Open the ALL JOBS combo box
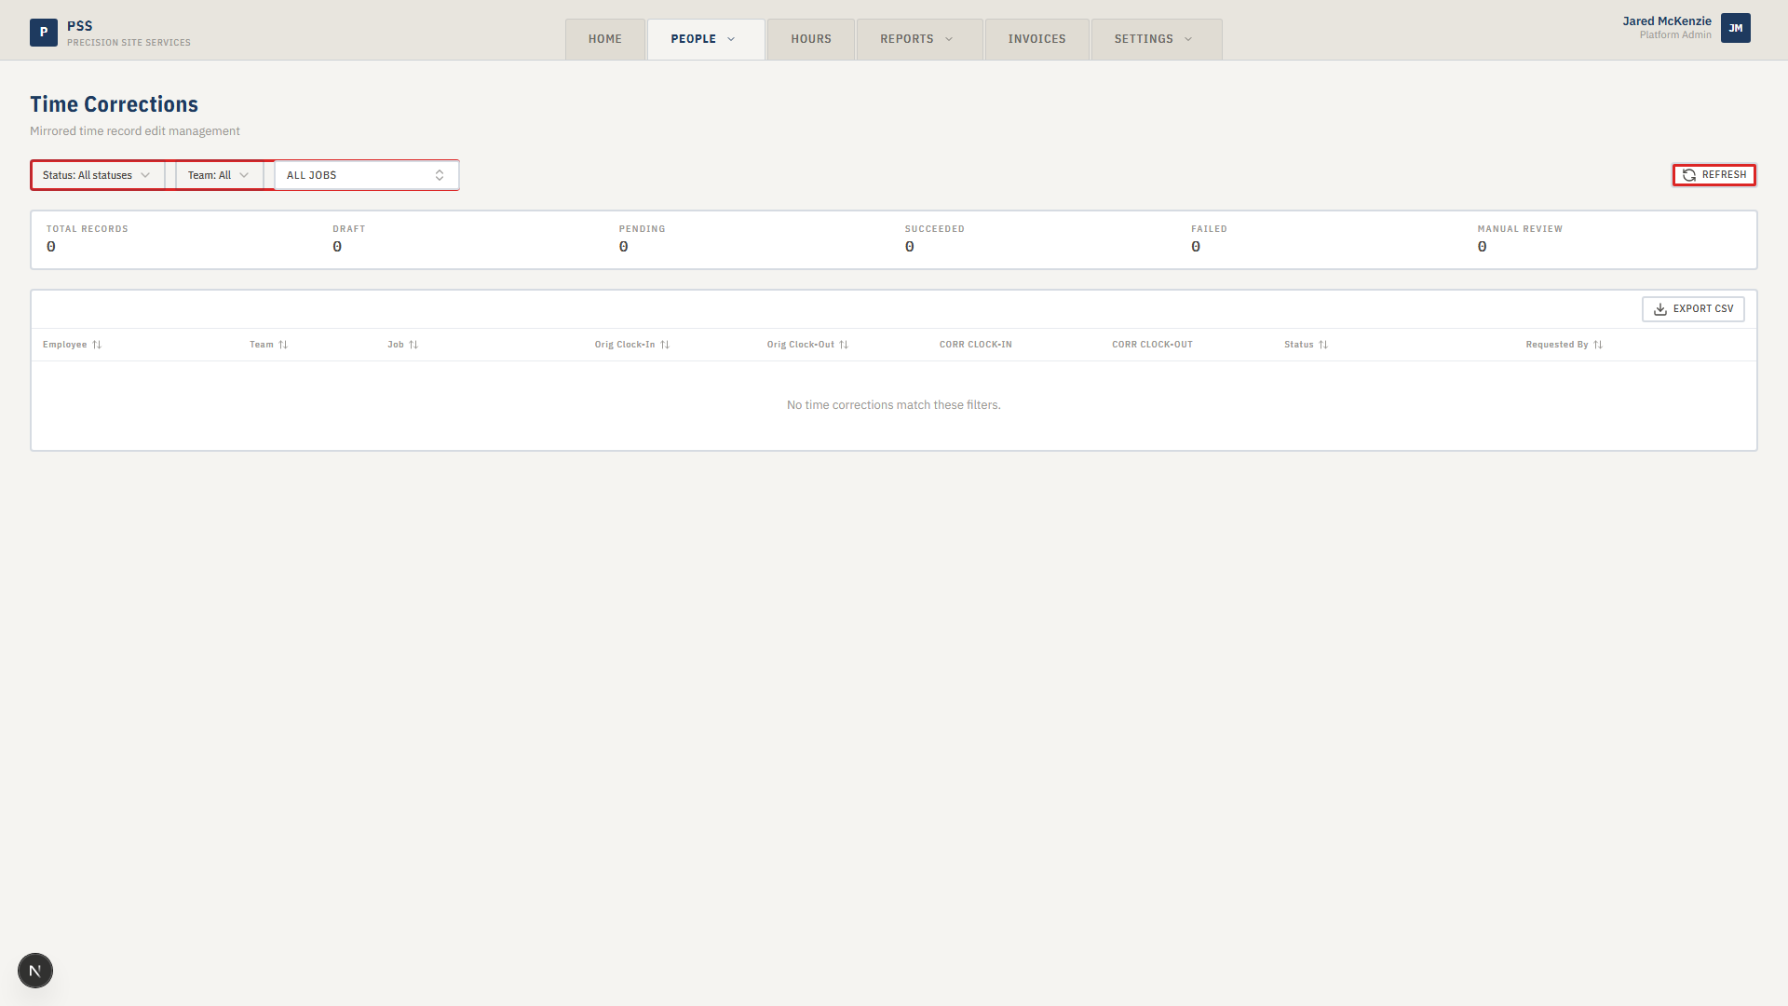Image resolution: width=1788 pixels, height=1006 pixels. tap(366, 175)
